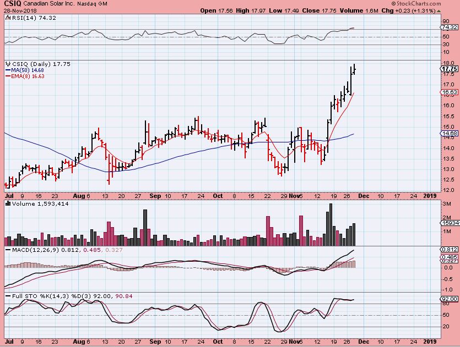Click the 12.0 price axis label
The width and height of the screenshot is (460, 347).
pyautogui.click(x=448, y=190)
